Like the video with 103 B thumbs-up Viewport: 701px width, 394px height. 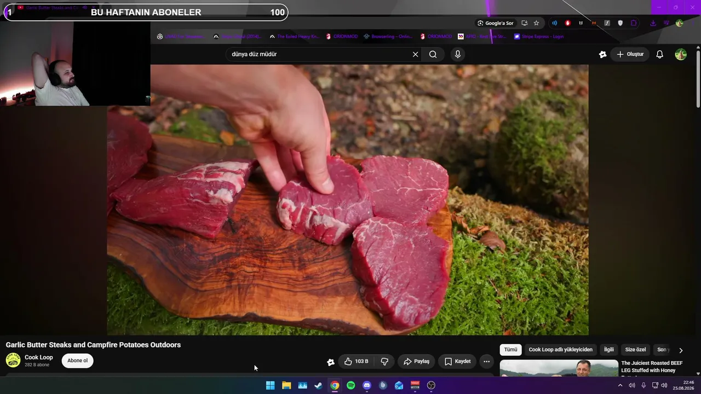[x=356, y=361]
